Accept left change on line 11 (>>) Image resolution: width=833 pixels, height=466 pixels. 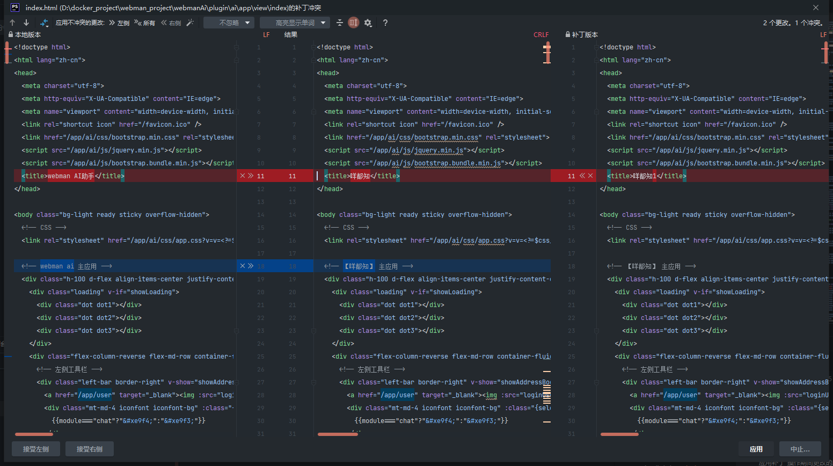pos(251,176)
